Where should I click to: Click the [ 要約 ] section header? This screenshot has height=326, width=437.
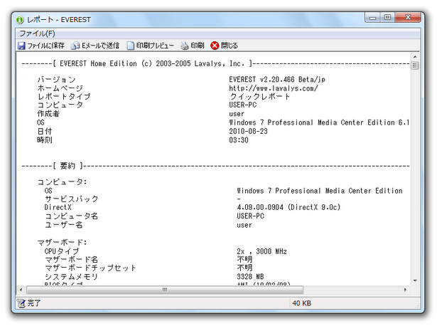[x=68, y=166]
